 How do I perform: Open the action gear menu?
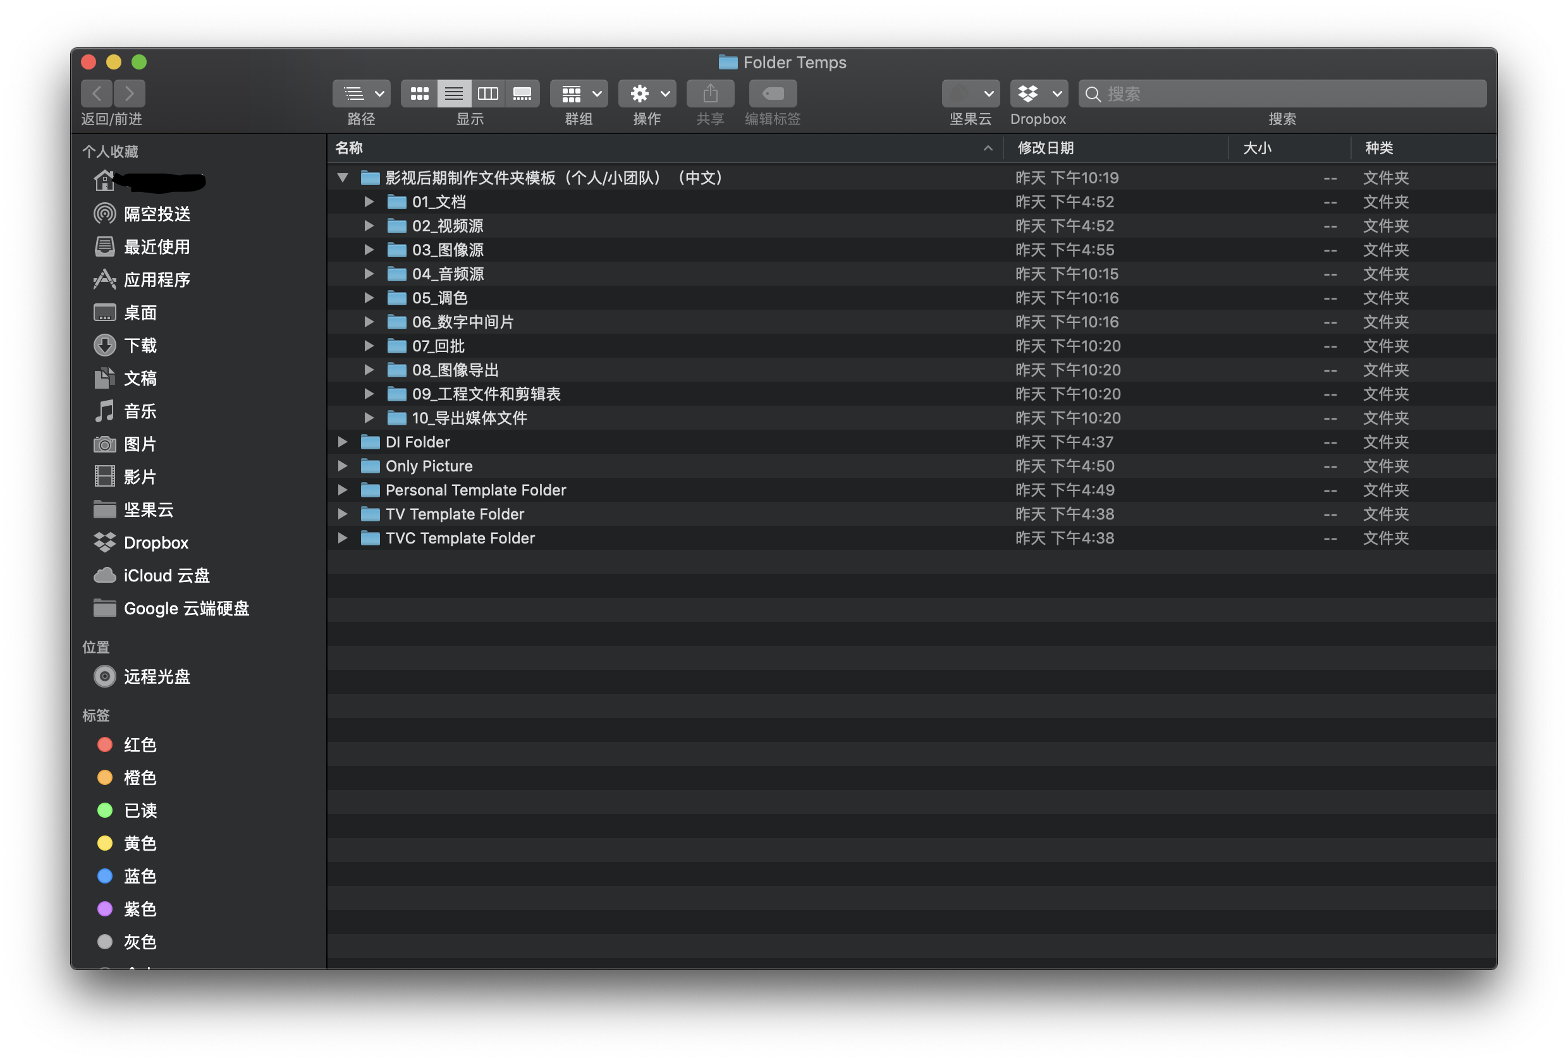647,94
